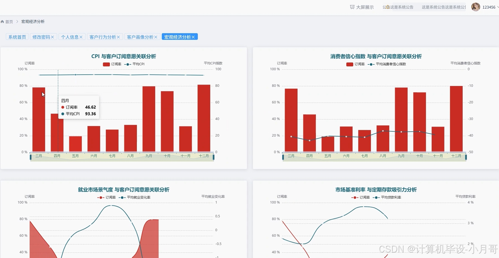Screen dimensions: 499x258
Task: Click the 宏观经济分析 breadcrumb item
Action: click(x=33, y=22)
